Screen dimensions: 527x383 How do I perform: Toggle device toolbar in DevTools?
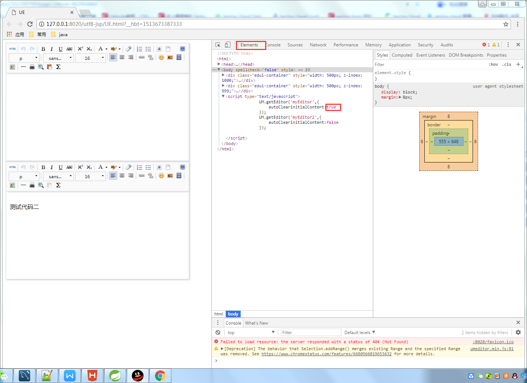point(228,45)
